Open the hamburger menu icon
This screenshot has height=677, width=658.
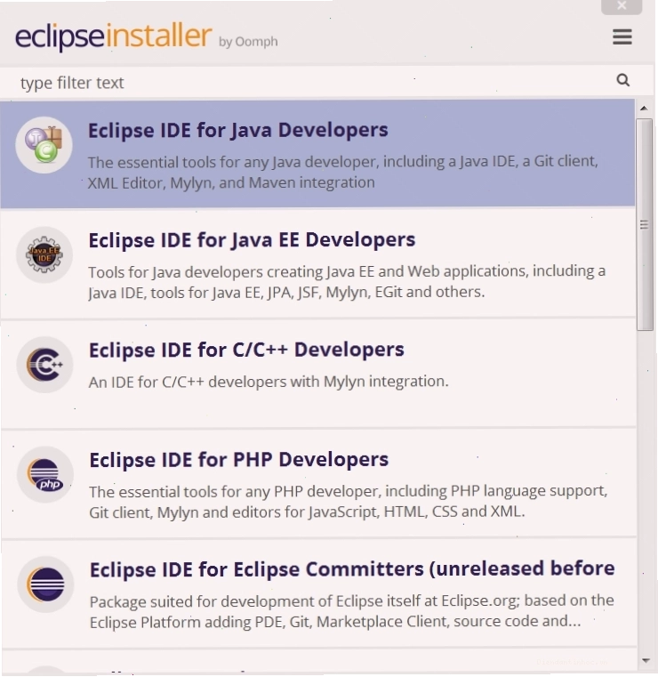click(622, 36)
